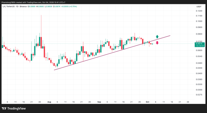Click the 0.0480 price axis label
This screenshot has height=113, width=207.
click(199, 63)
